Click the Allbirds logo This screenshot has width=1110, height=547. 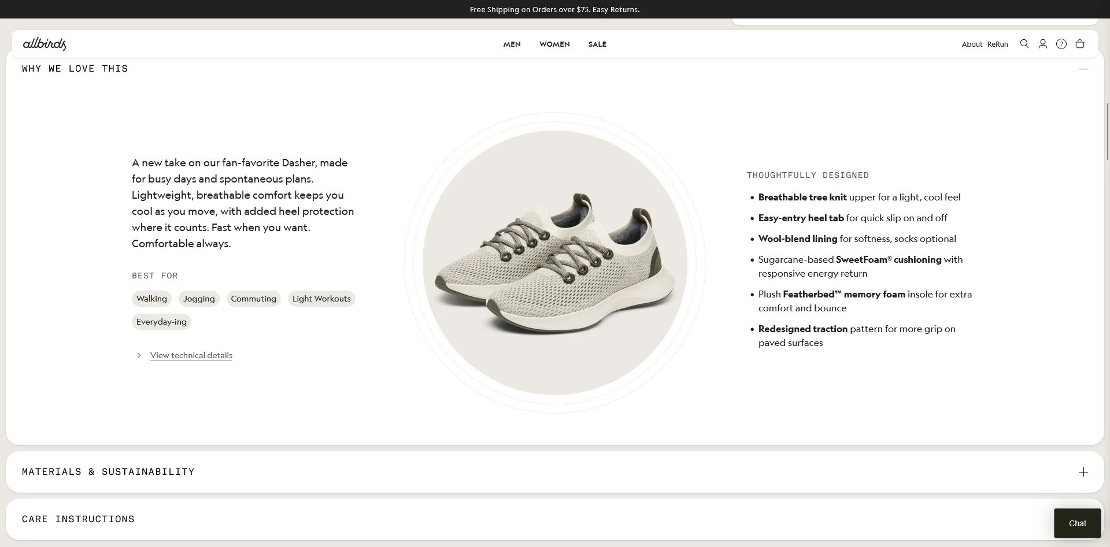(45, 44)
